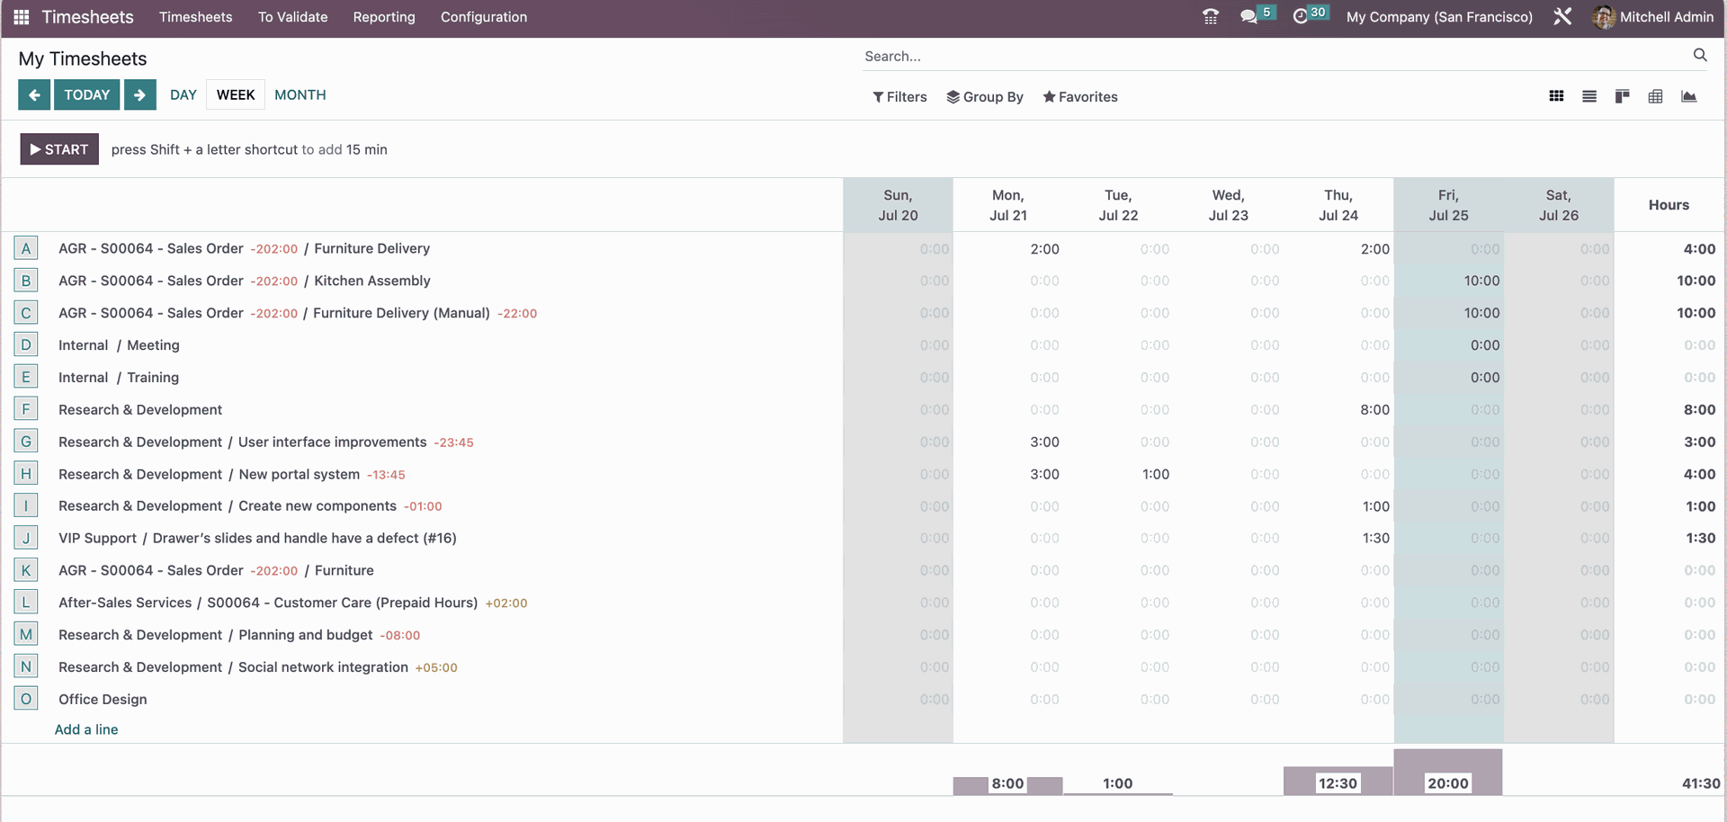Click 'Research & Development / Social network integration' row
The width and height of the screenshot is (1727, 822).
pos(258,667)
